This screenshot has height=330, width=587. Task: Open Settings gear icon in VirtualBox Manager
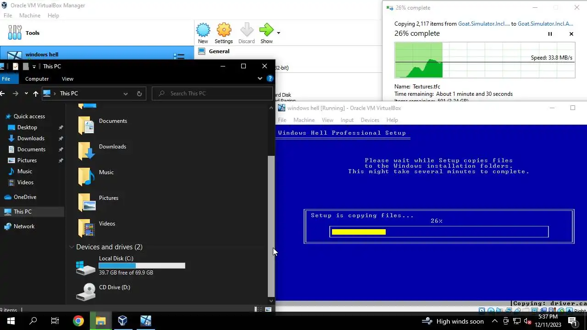tap(224, 30)
